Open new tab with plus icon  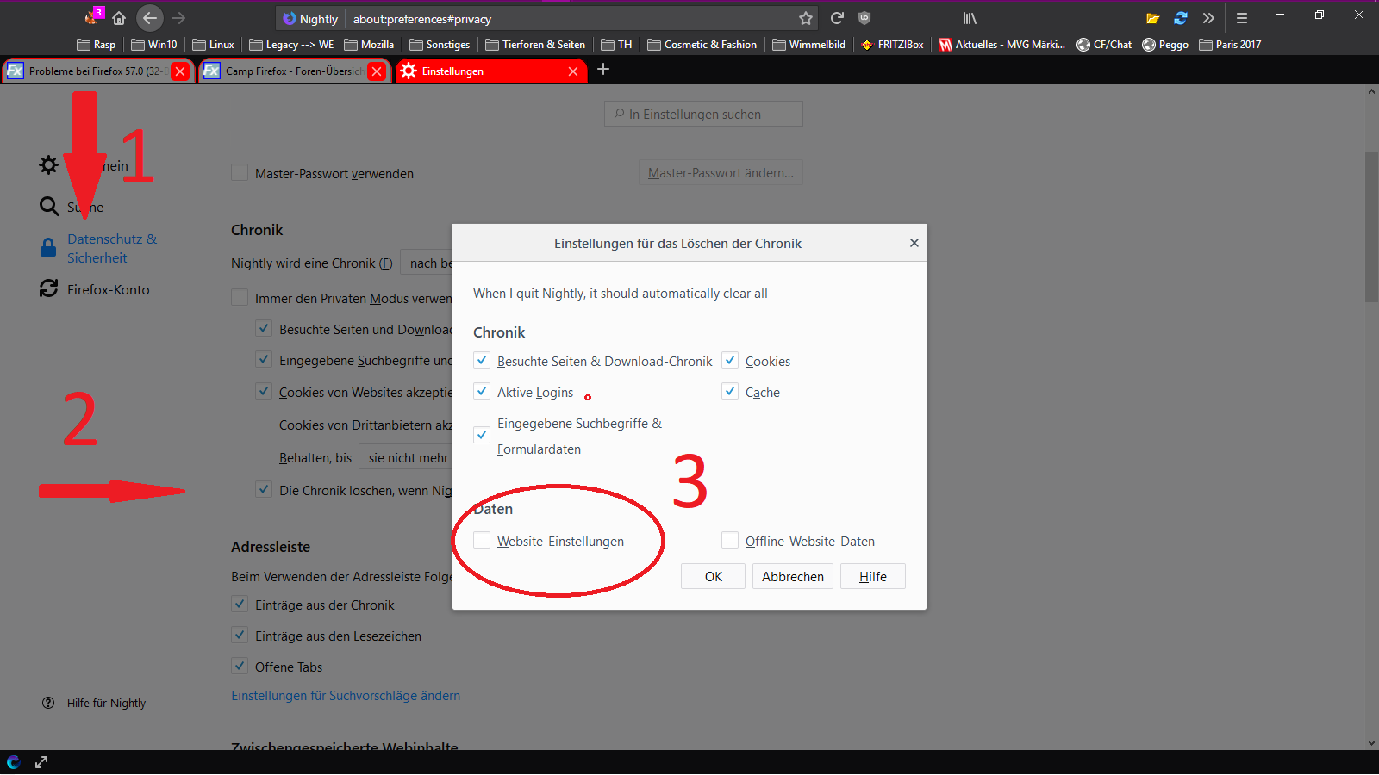pyautogui.click(x=603, y=70)
